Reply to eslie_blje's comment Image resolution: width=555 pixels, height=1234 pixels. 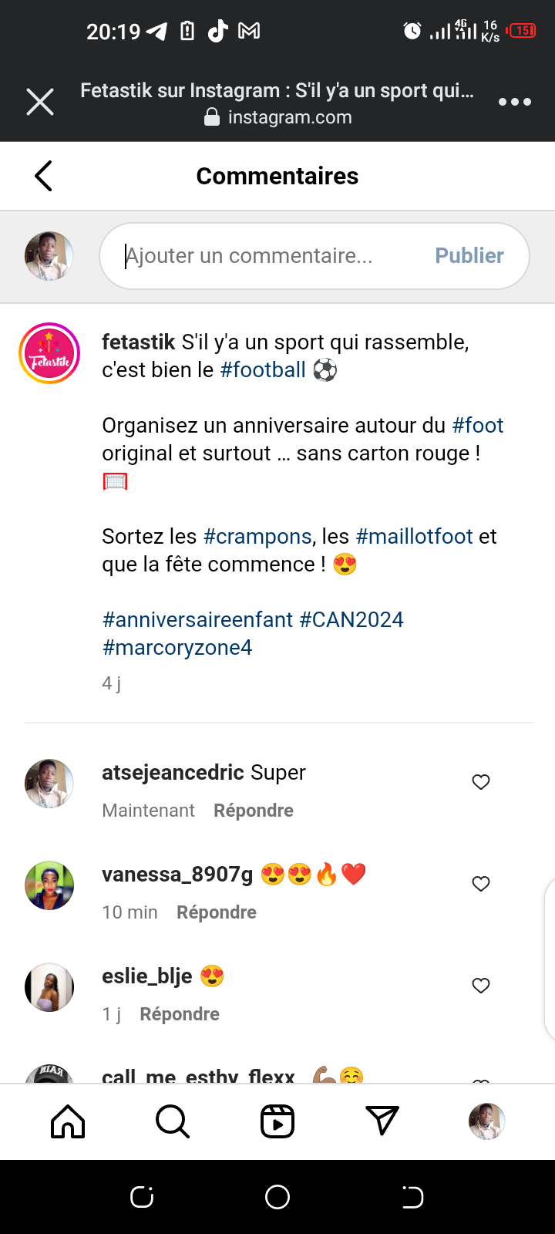pos(179,1014)
